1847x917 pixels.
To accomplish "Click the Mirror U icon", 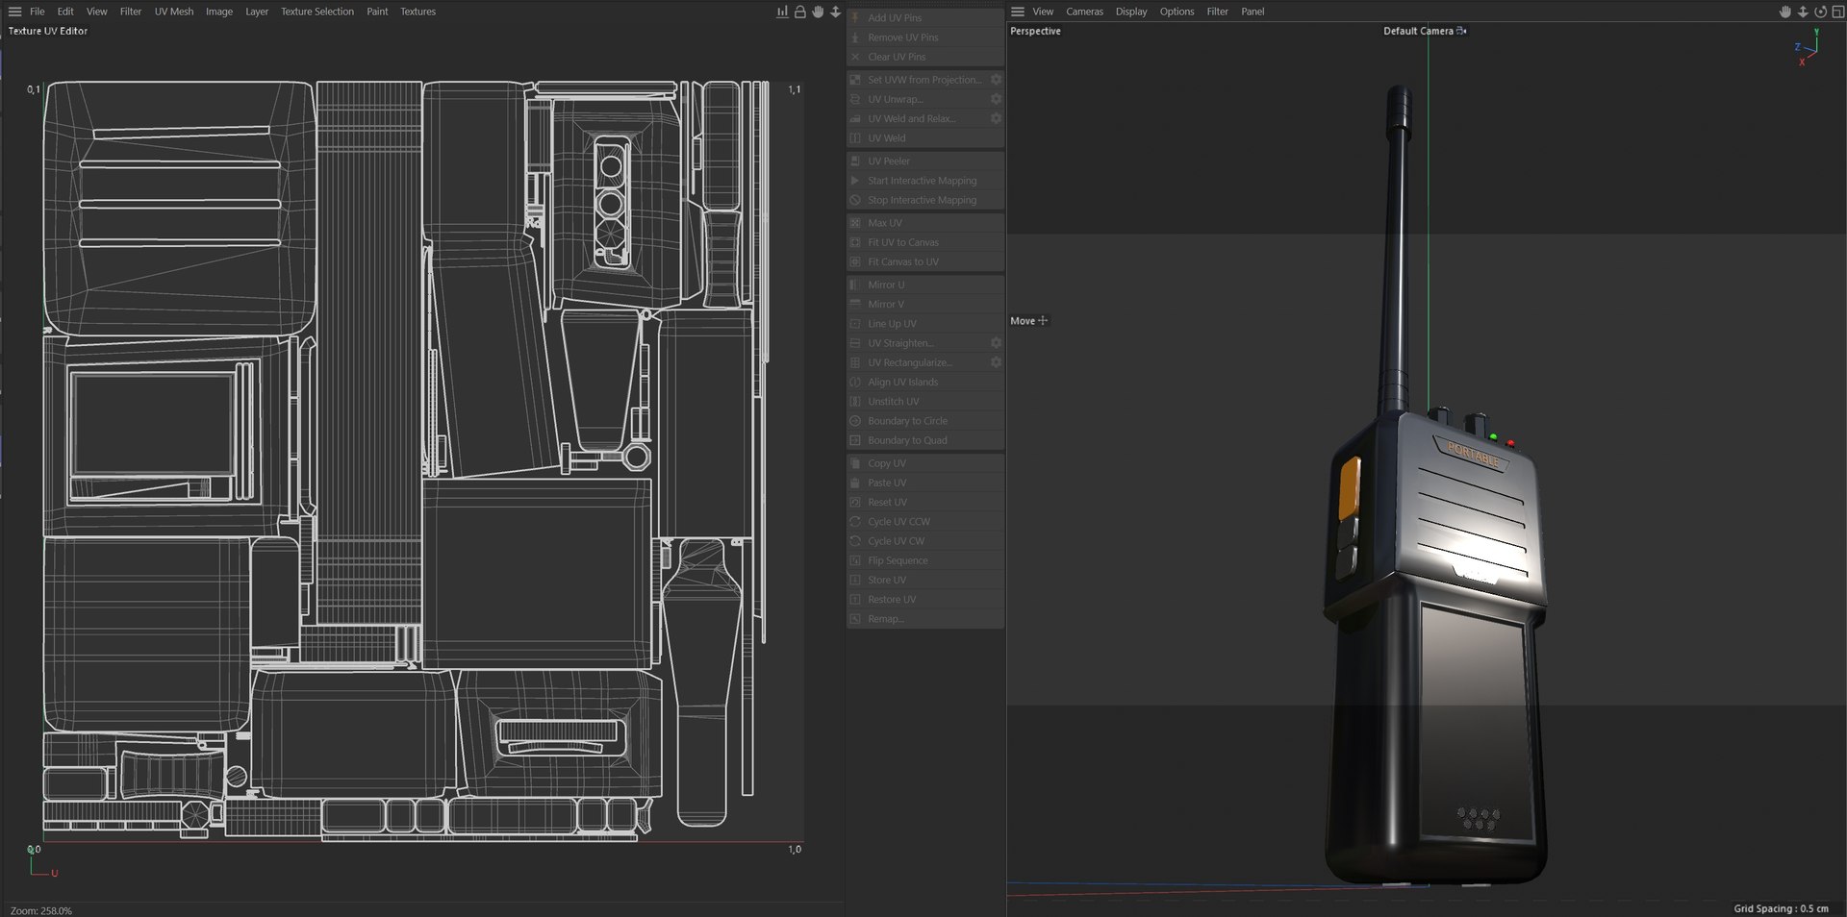I will pyautogui.click(x=855, y=285).
